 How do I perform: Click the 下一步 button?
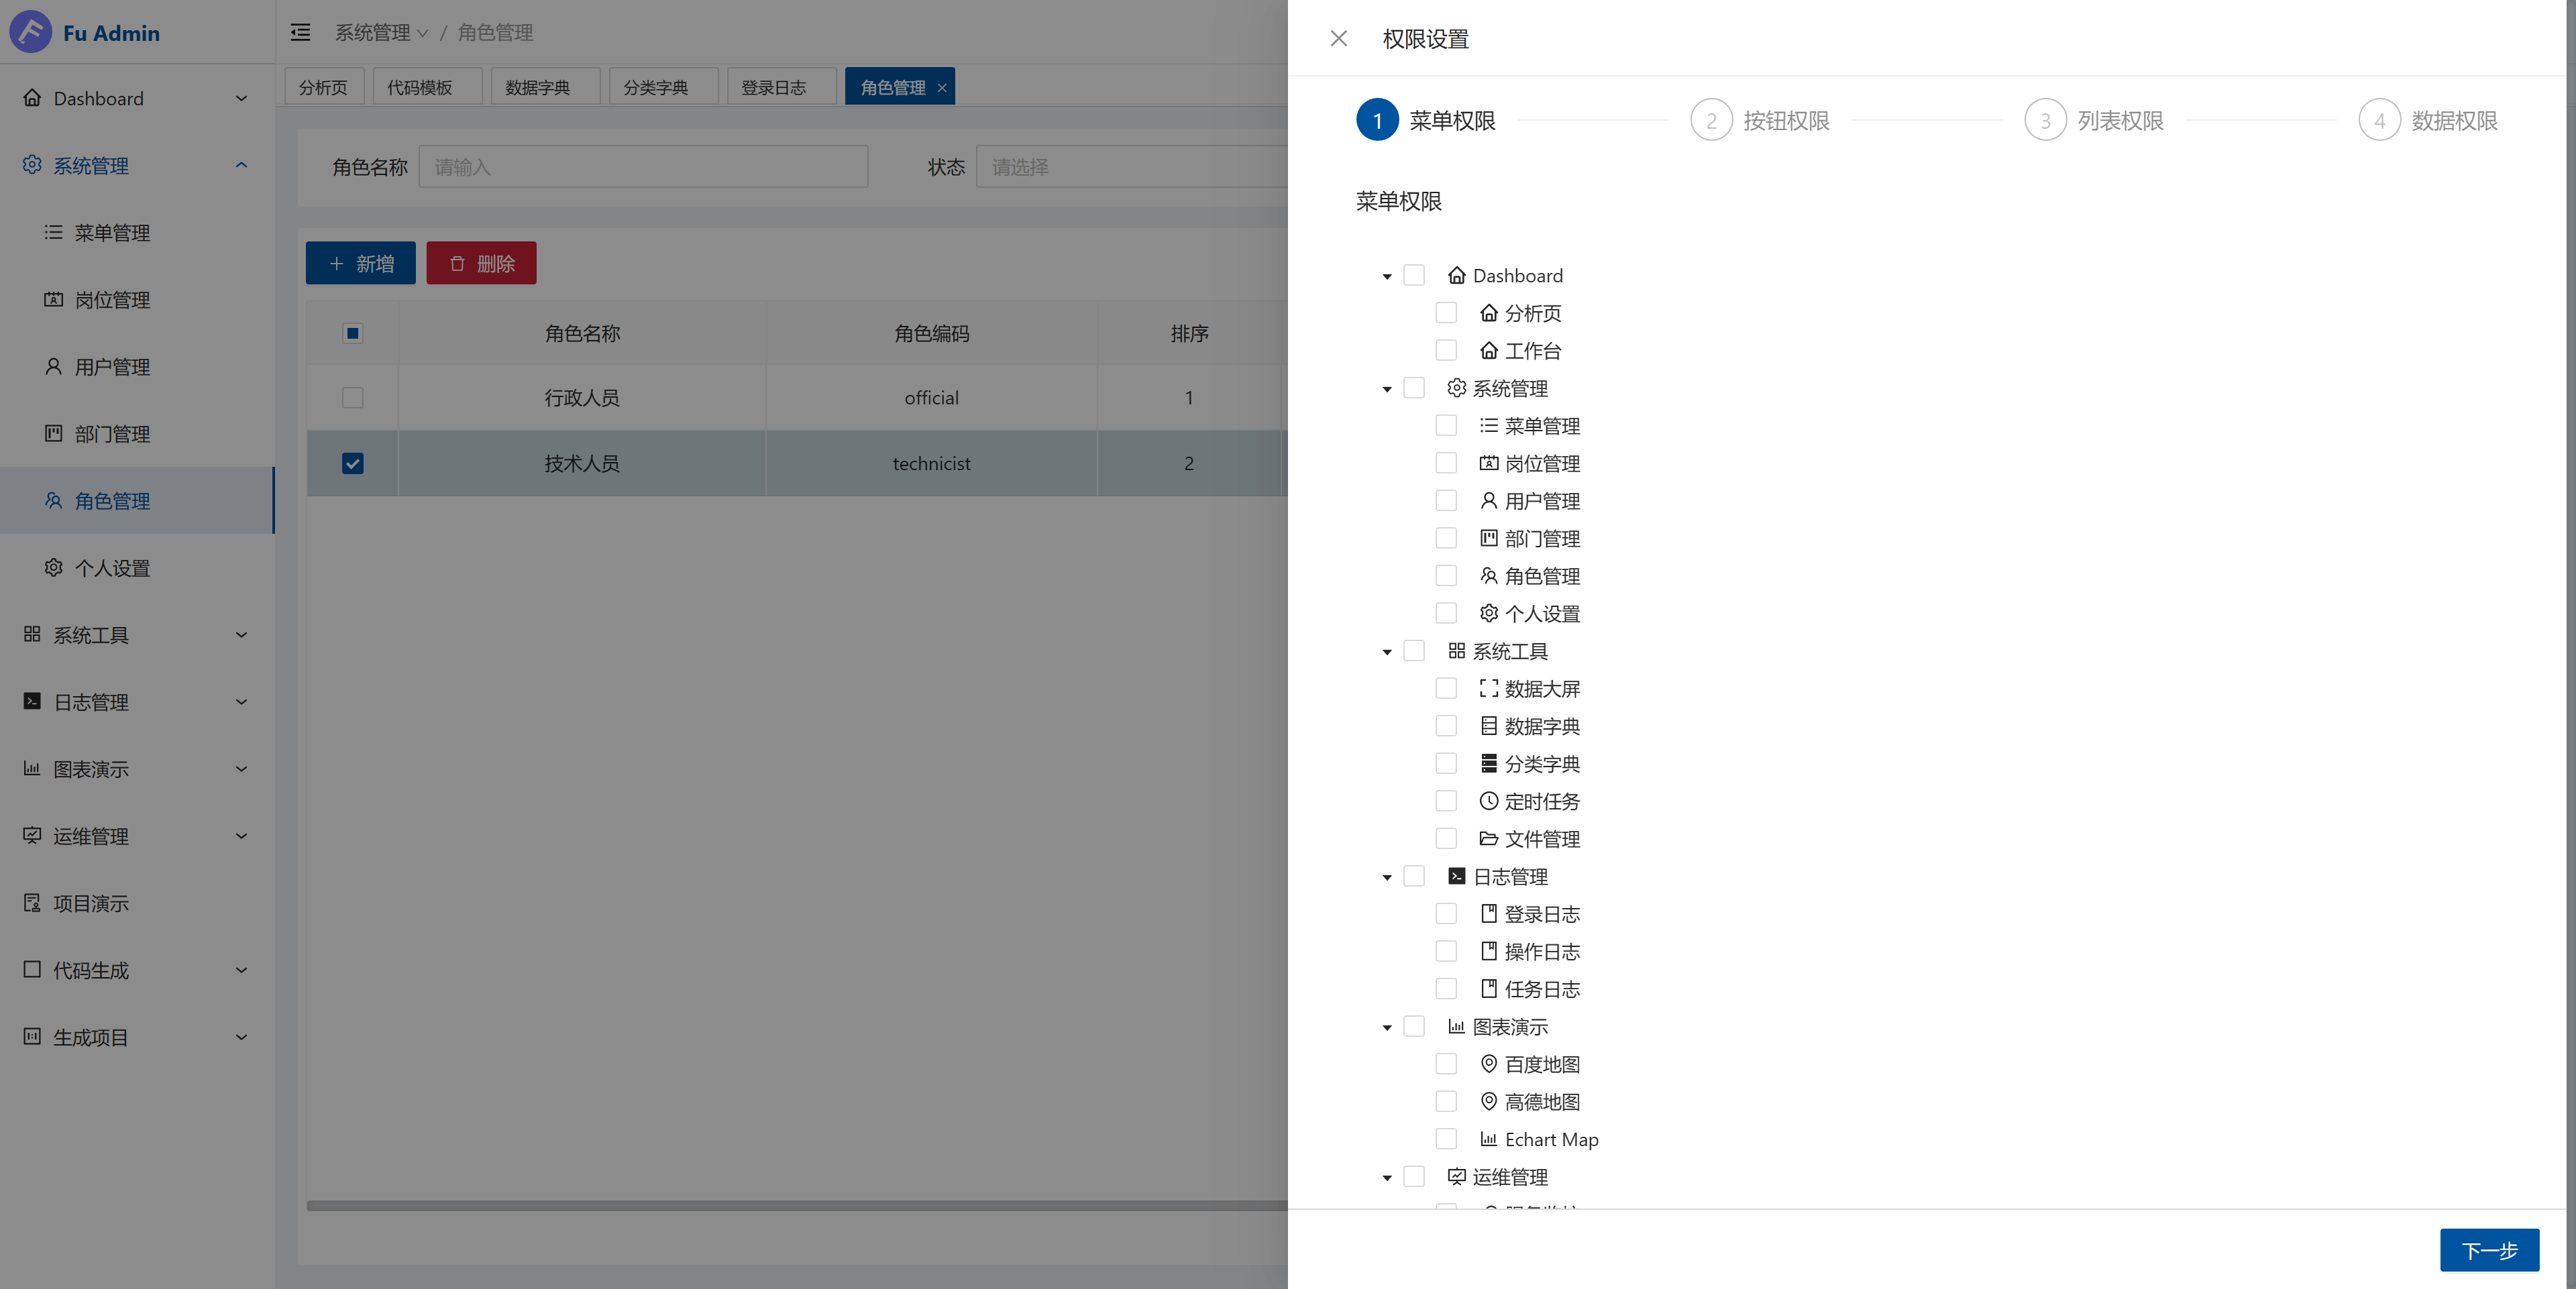coord(2488,1250)
